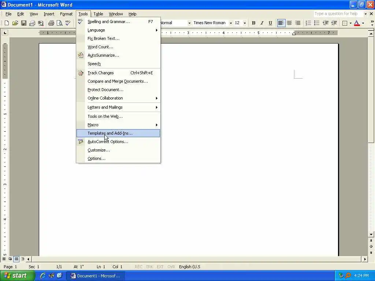Click Document1 taskbar button
The image size is (375, 281).
[x=95, y=276]
